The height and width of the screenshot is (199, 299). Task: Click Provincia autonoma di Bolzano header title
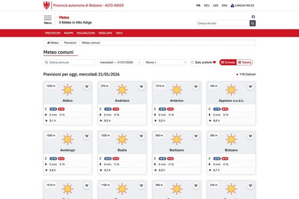point(88,5)
